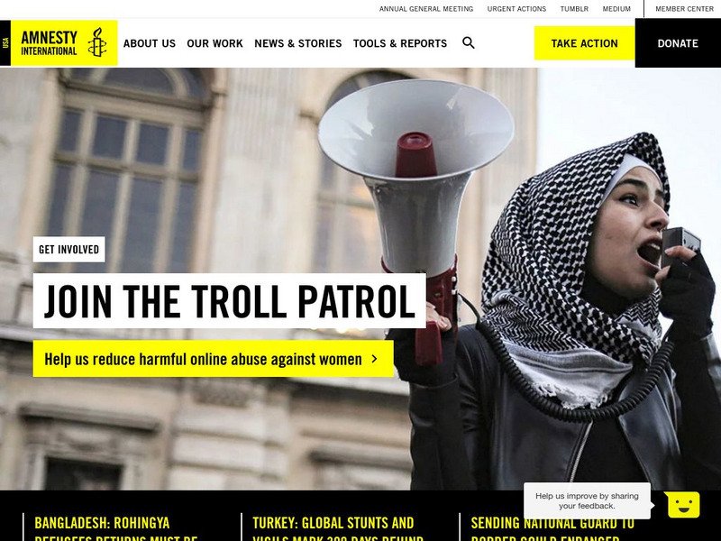
Task: Open the search magnifier icon
Action: click(x=468, y=42)
